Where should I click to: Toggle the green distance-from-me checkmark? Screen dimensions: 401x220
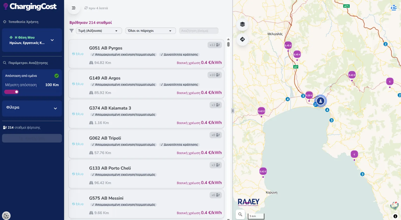[x=57, y=76]
